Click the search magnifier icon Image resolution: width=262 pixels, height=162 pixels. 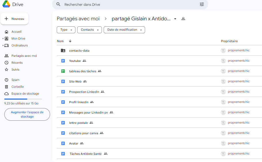(x=58, y=4)
